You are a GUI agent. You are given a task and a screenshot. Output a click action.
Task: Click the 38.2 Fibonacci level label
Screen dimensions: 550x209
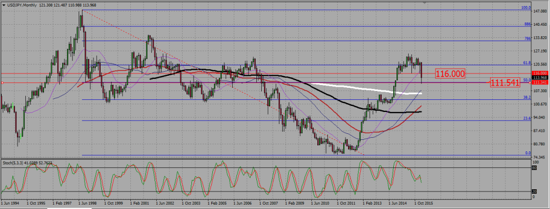[526, 97]
